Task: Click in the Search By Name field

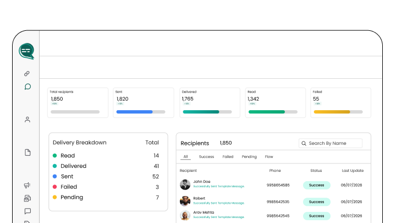Action: [331, 143]
